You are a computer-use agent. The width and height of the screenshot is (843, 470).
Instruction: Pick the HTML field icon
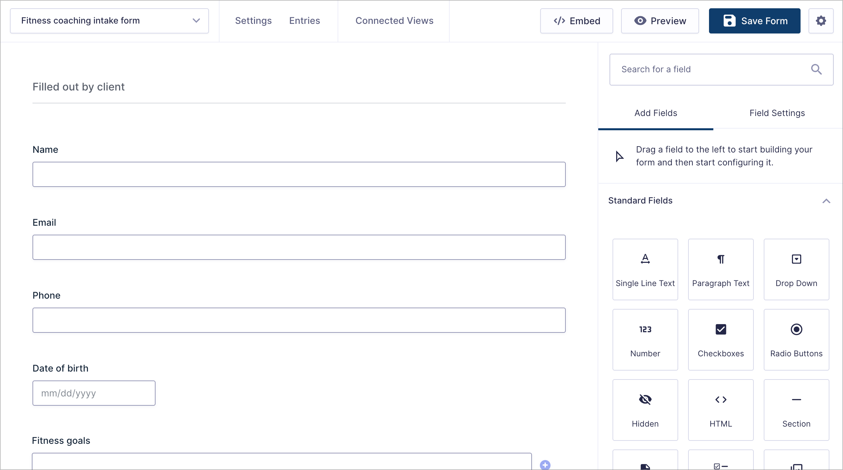click(721, 410)
